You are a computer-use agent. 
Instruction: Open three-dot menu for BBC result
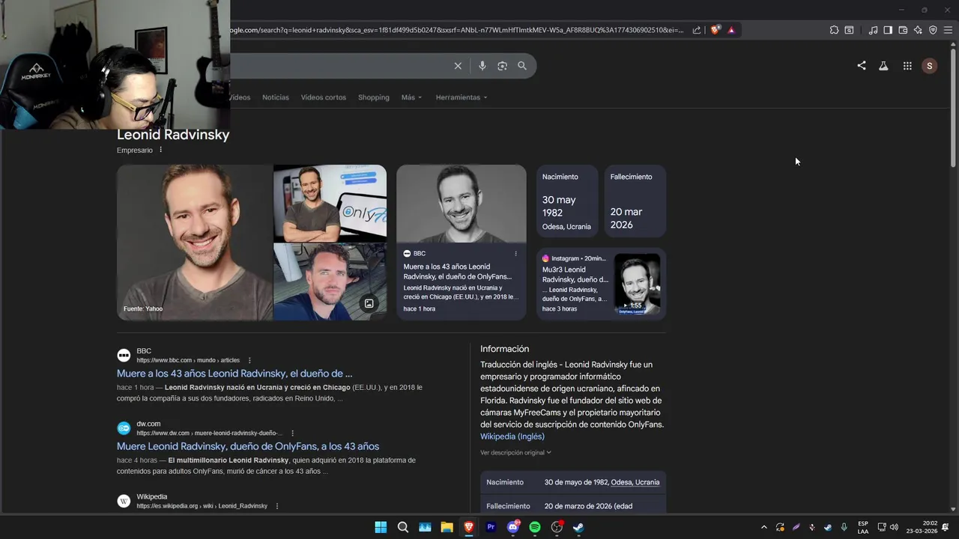click(249, 360)
